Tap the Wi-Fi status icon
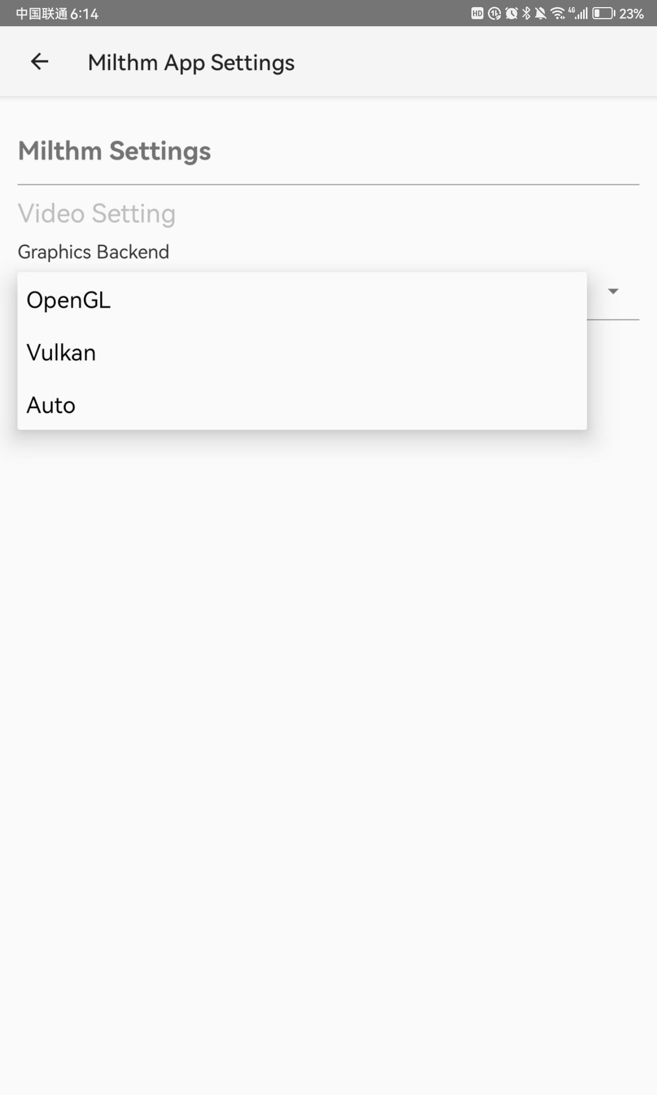The width and height of the screenshot is (657, 1095). coord(557,14)
